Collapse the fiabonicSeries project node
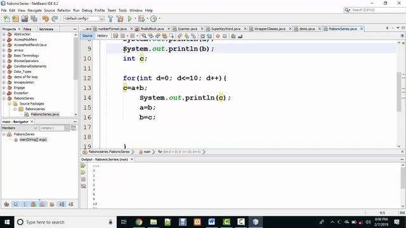Image resolution: width=406 pixels, height=228 pixels. point(4,98)
